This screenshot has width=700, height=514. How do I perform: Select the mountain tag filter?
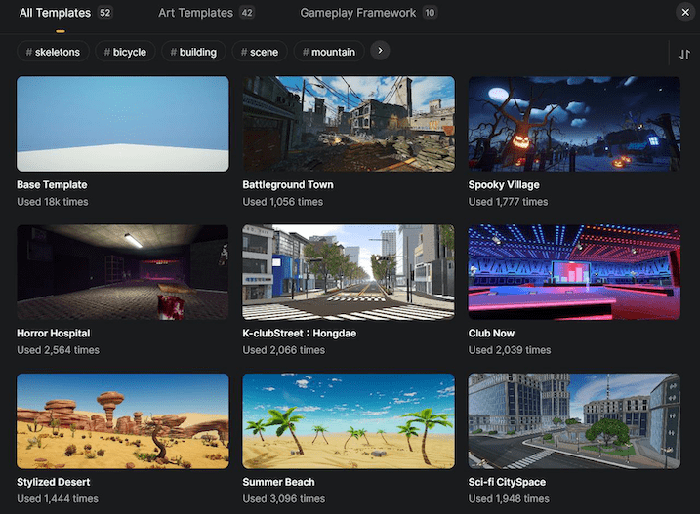pyautogui.click(x=328, y=52)
